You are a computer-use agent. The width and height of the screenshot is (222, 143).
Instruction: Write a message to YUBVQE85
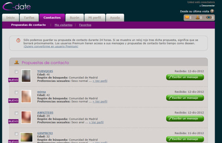185,77
